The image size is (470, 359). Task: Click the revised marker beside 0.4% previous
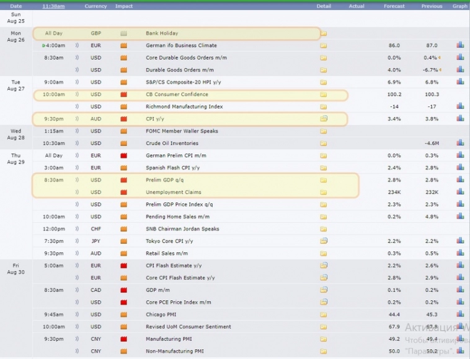tap(439, 58)
